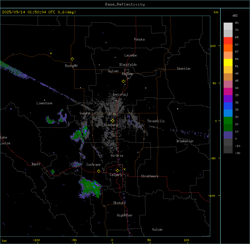Click the white 80 dBZ legend swatch
Viewport: 250px width, 244px height.
tap(228, 26)
